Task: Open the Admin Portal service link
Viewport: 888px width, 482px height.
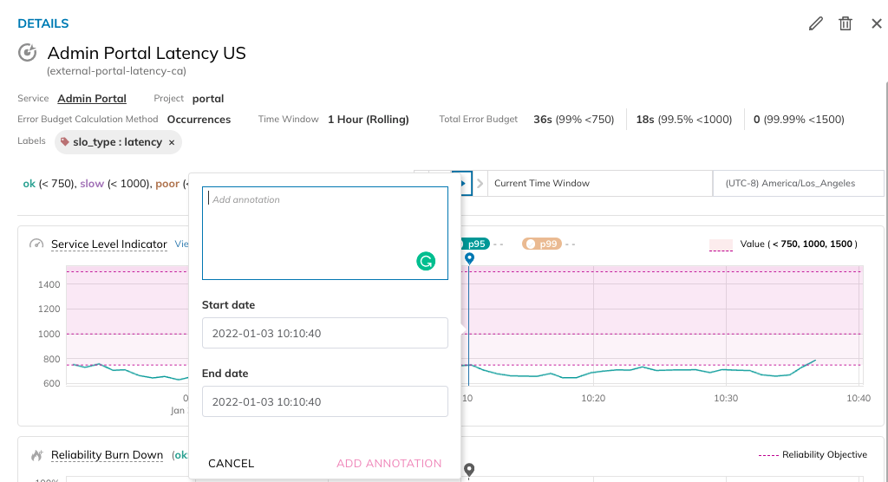Action: pyautogui.click(x=92, y=99)
